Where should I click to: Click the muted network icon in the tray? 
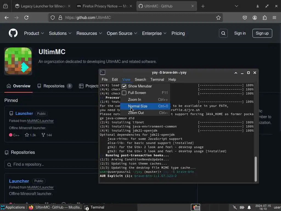pos(235,207)
